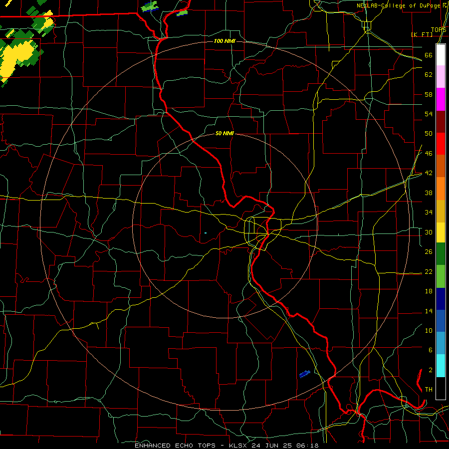This screenshot has width=449, height=449.
Task: Click the cyan legend swatch
Action: 441,366
